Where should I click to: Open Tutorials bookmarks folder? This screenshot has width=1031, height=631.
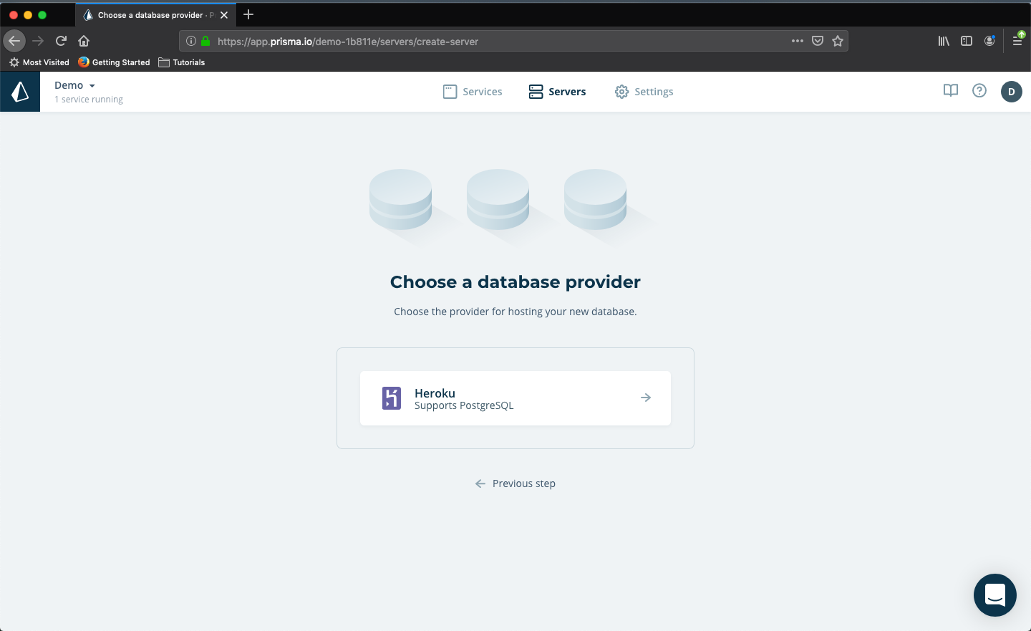182,62
